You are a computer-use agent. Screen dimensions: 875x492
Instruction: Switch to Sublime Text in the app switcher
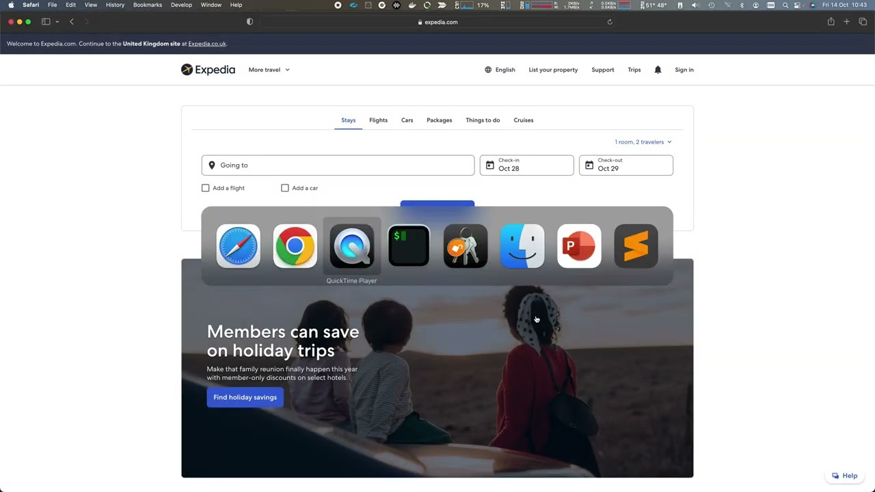[636, 246]
